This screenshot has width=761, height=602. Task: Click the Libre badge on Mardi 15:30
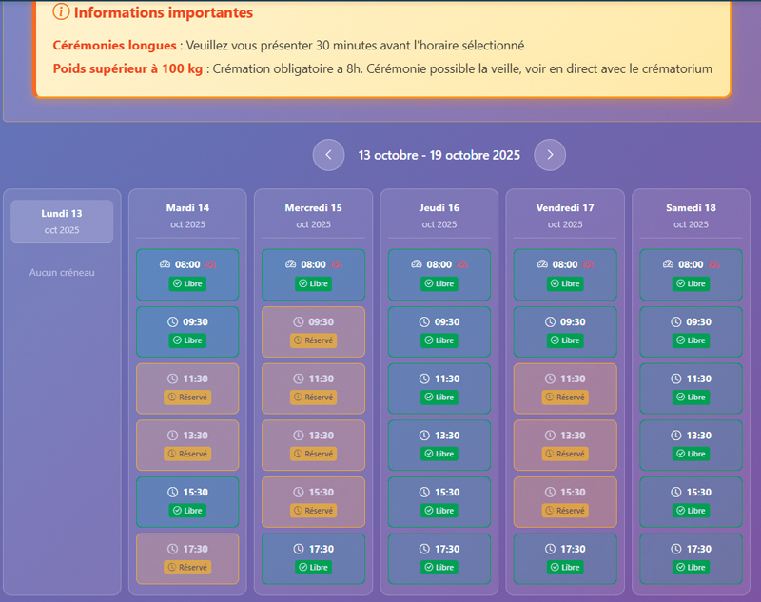[x=187, y=511]
